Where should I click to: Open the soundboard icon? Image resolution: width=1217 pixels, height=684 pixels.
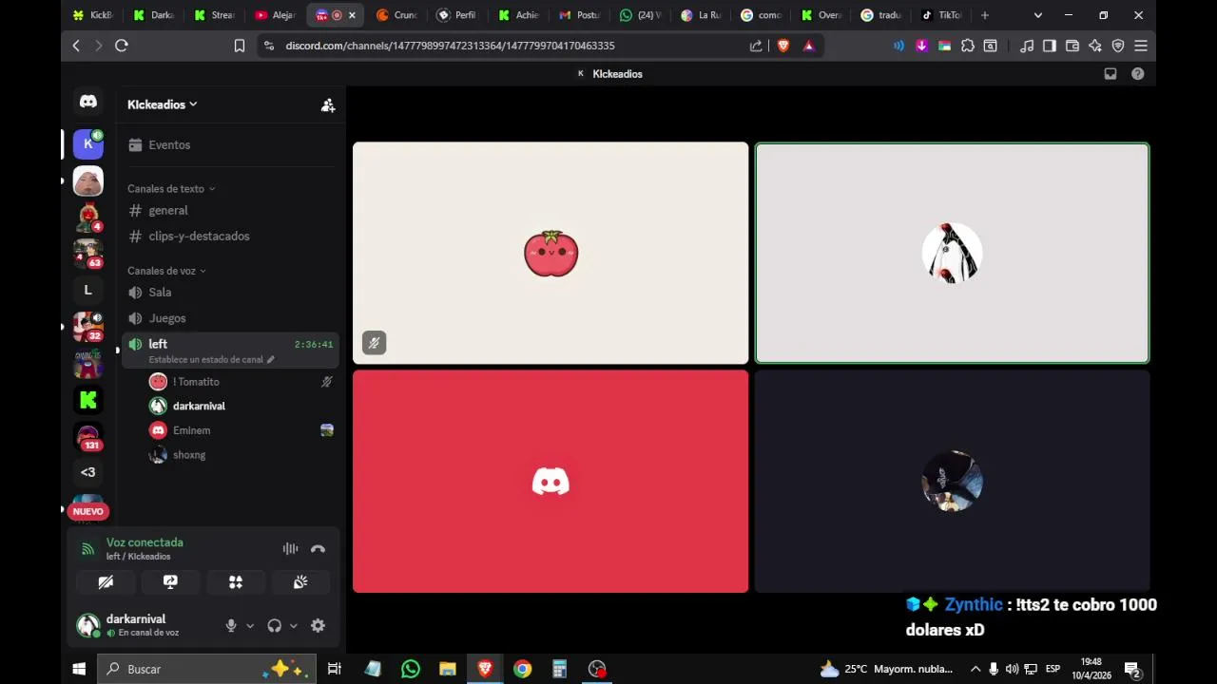[x=300, y=582]
